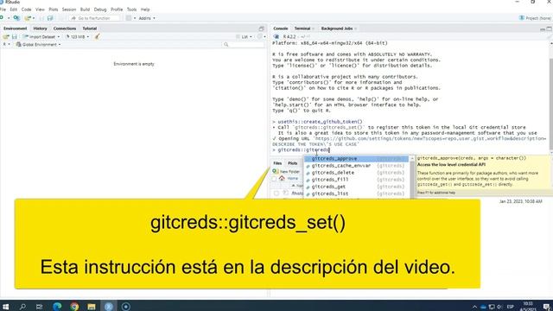
Task: Select gitcreds_fill suggestion
Action: pos(356,180)
